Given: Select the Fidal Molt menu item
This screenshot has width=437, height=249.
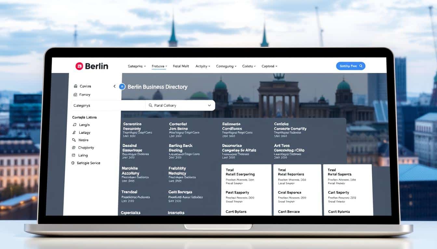Looking at the screenshot, I should [x=181, y=66].
